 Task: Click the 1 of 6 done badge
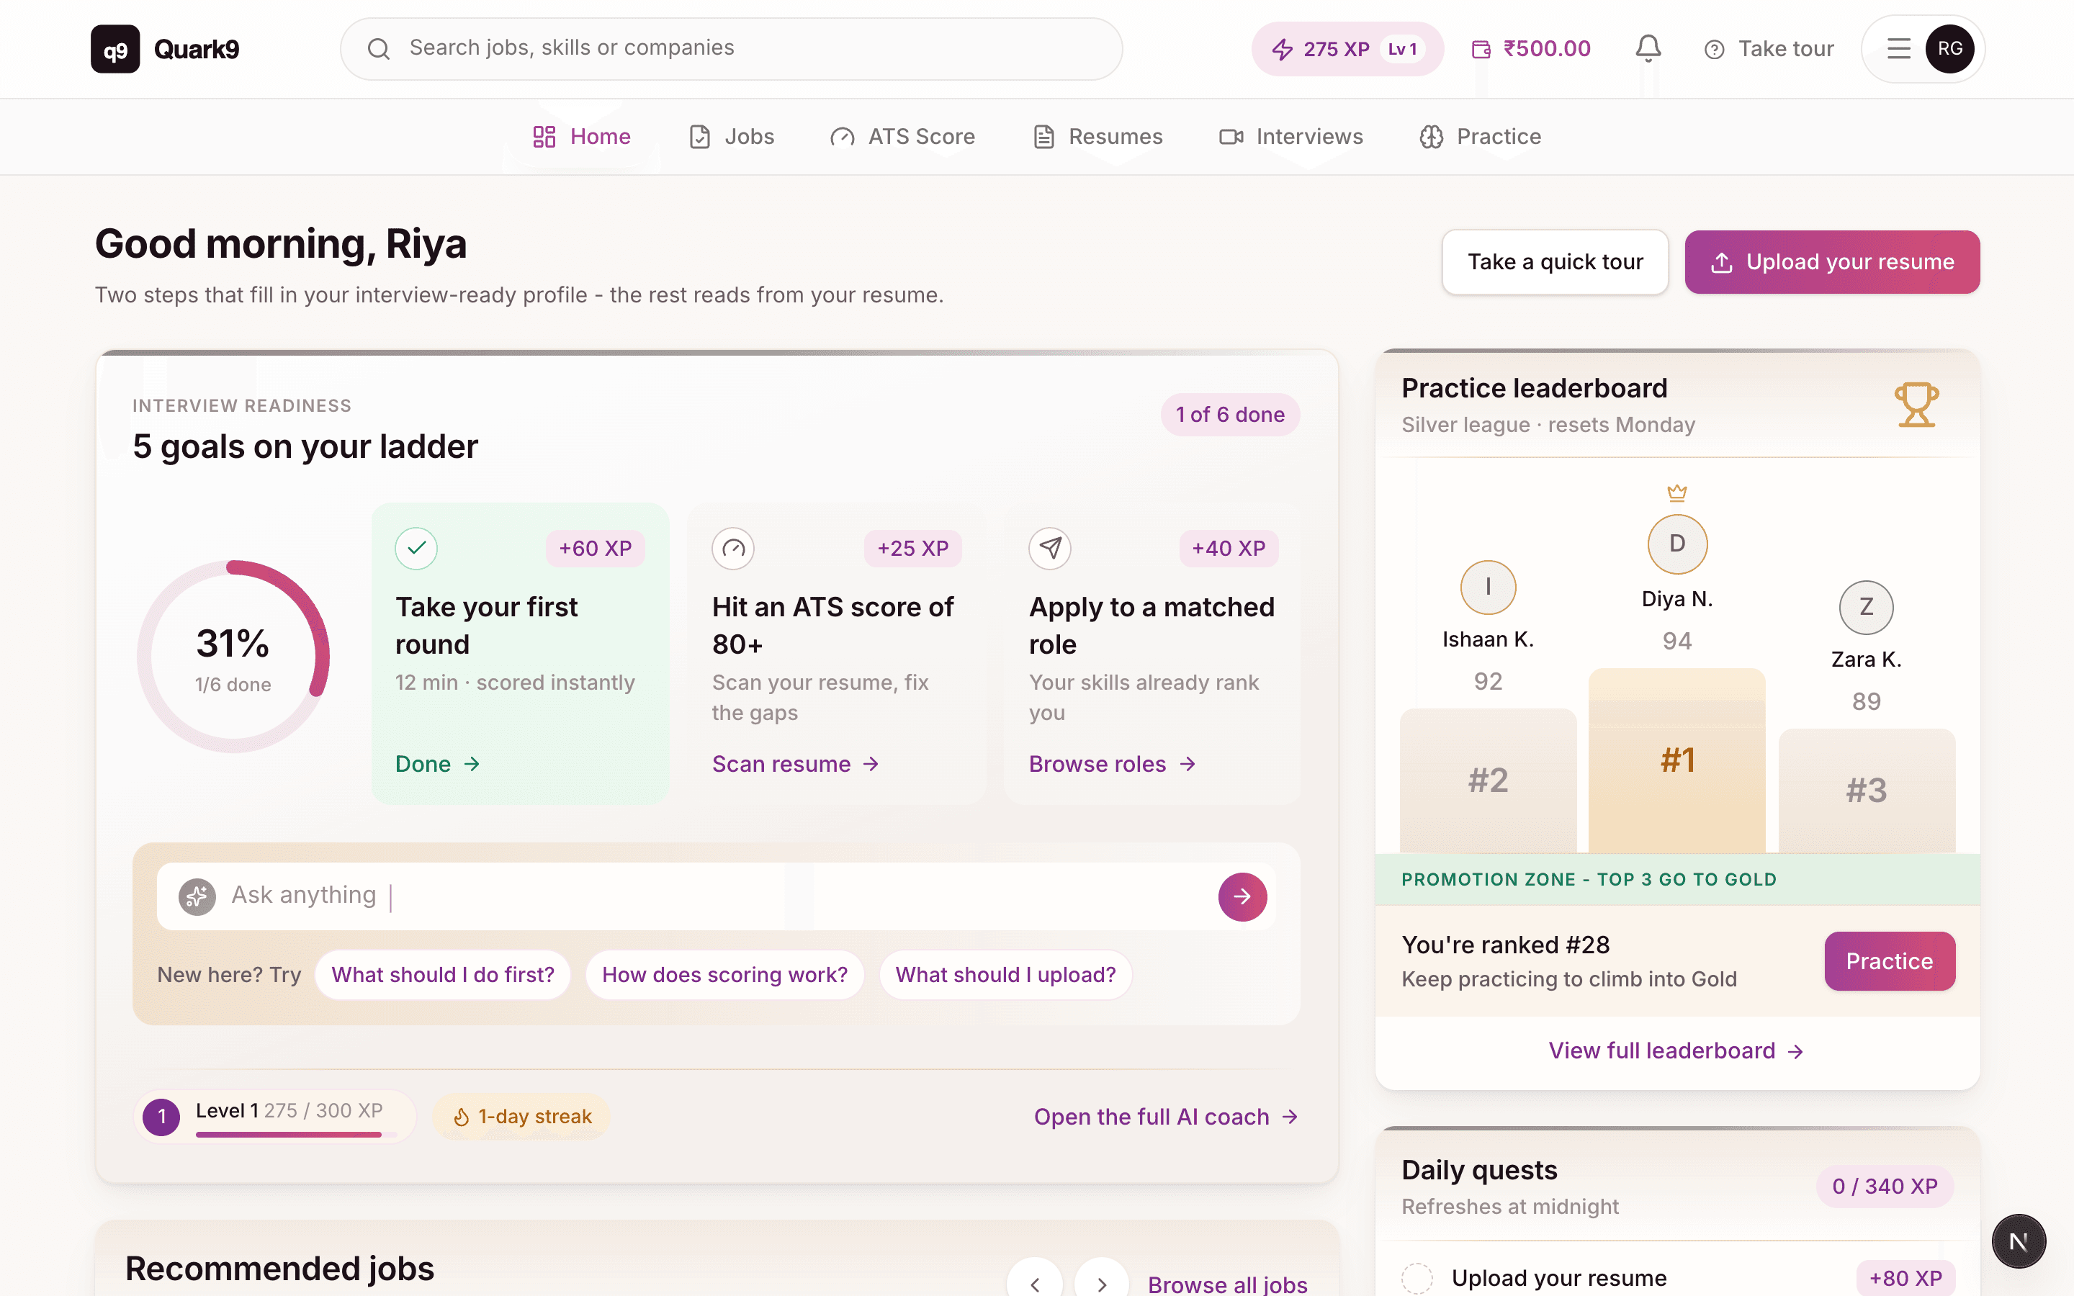(1230, 415)
